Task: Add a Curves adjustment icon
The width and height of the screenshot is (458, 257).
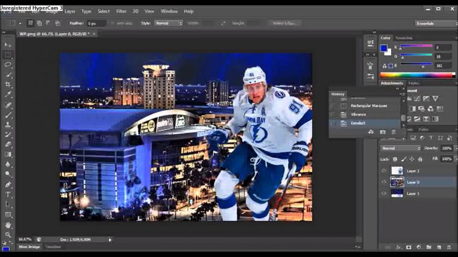Action: pos(417,99)
